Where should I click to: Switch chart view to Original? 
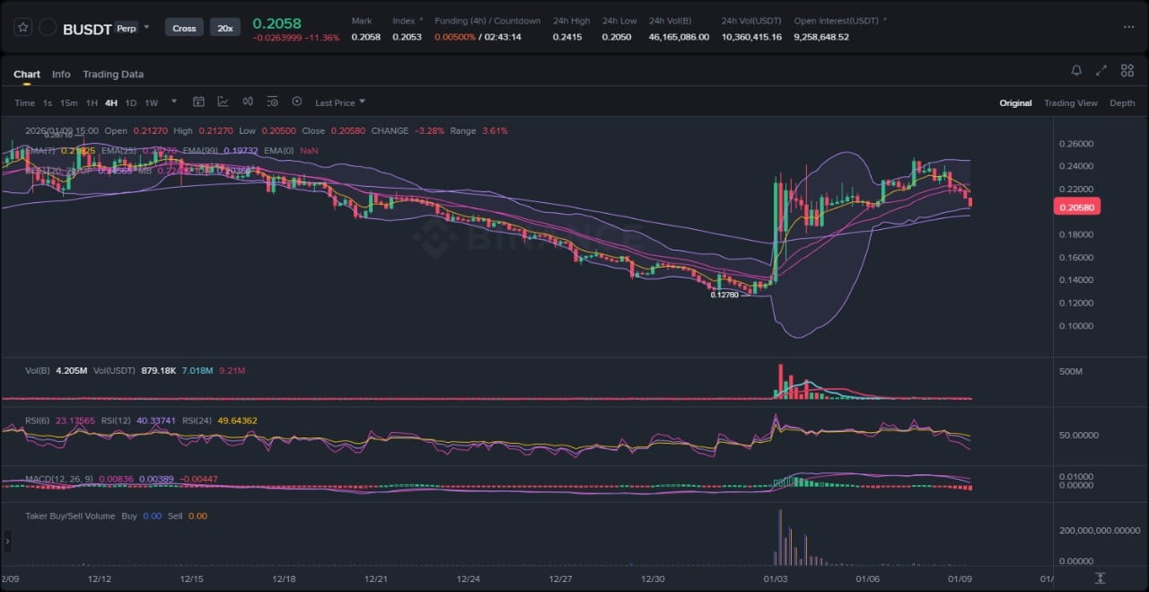pyautogui.click(x=1015, y=103)
